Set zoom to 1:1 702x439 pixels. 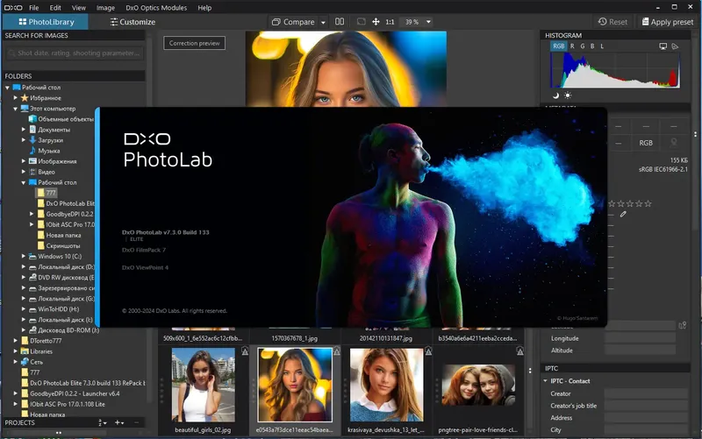[390, 22]
